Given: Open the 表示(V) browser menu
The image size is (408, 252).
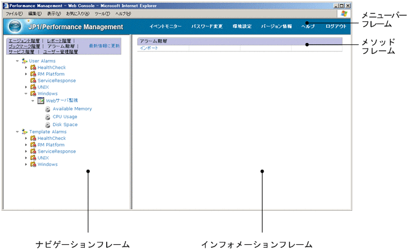Looking at the screenshot, I should click(x=54, y=13).
